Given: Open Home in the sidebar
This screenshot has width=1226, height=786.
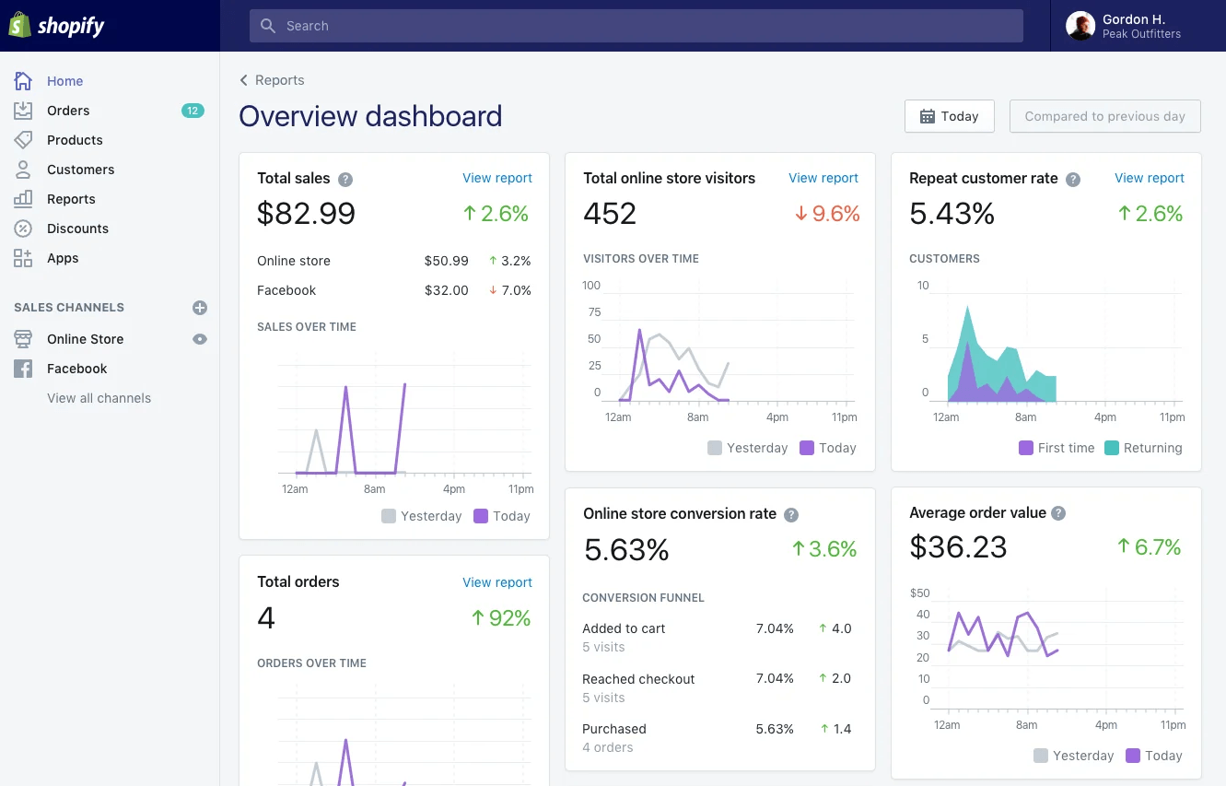Looking at the screenshot, I should [x=64, y=81].
